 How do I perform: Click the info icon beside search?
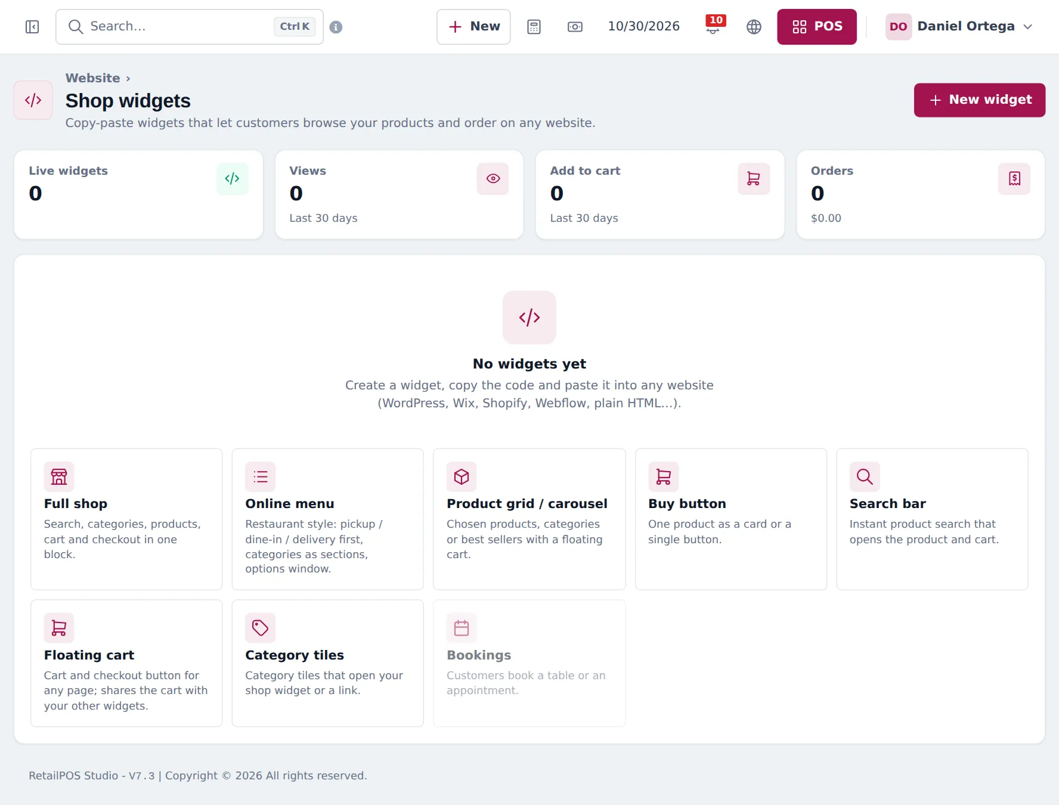click(x=336, y=27)
